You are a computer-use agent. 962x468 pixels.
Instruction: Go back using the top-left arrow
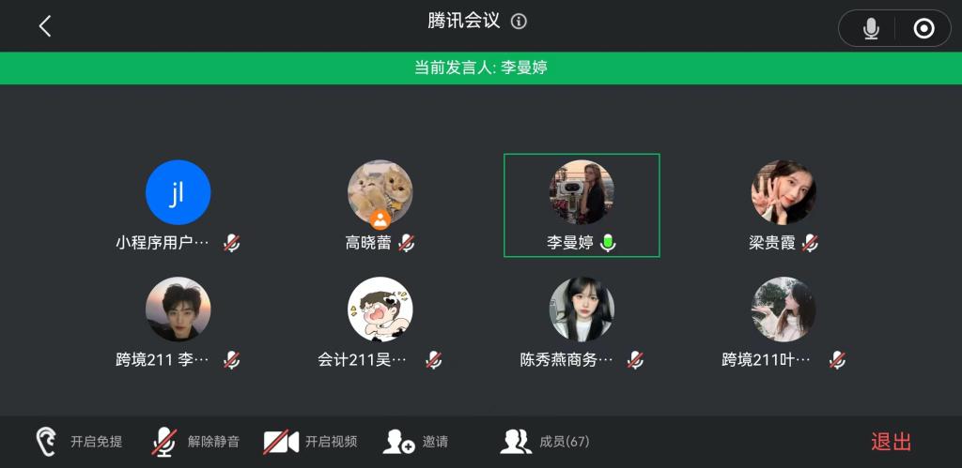pyautogui.click(x=45, y=26)
